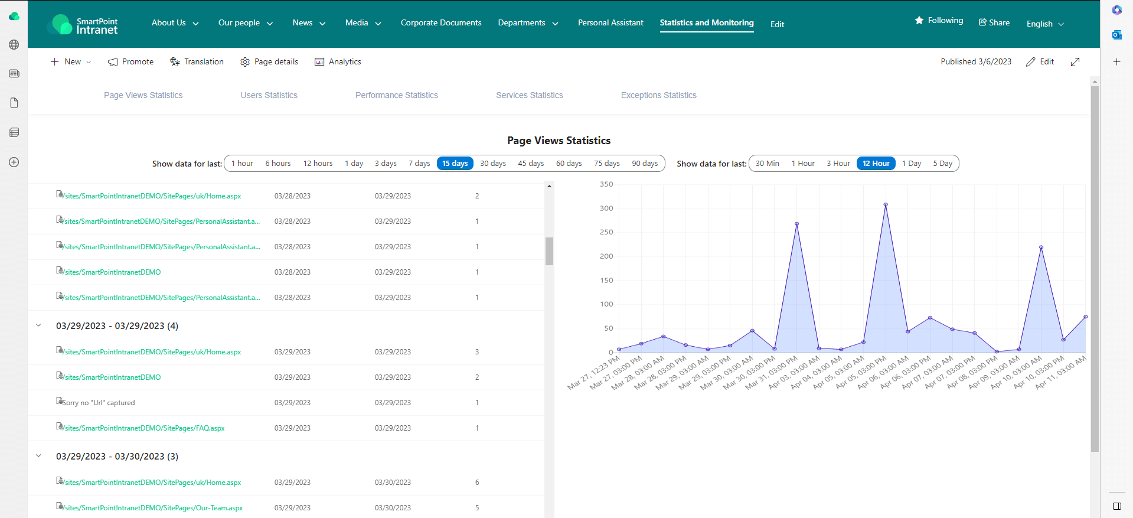
Task: Click the SmartPoint Intranet logo
Action: (x=82, y=25)
